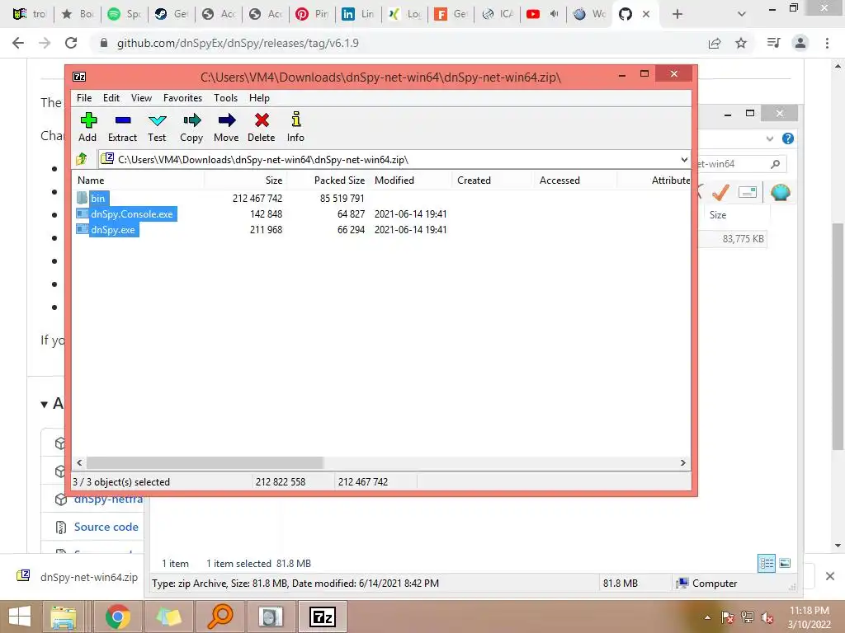845x633 pixels.
Task: Select the bin folder entry
Action: [x=97, y=198]
